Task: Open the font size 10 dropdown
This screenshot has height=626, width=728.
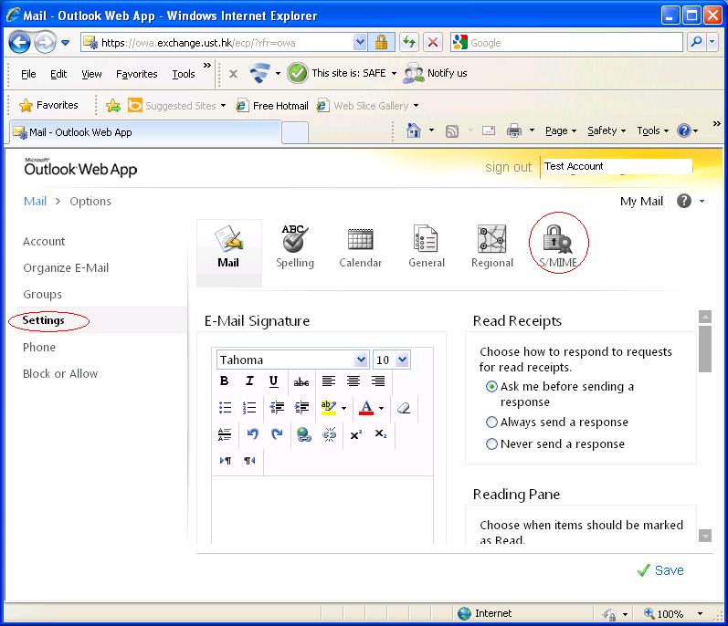Action: pos(402,360)
